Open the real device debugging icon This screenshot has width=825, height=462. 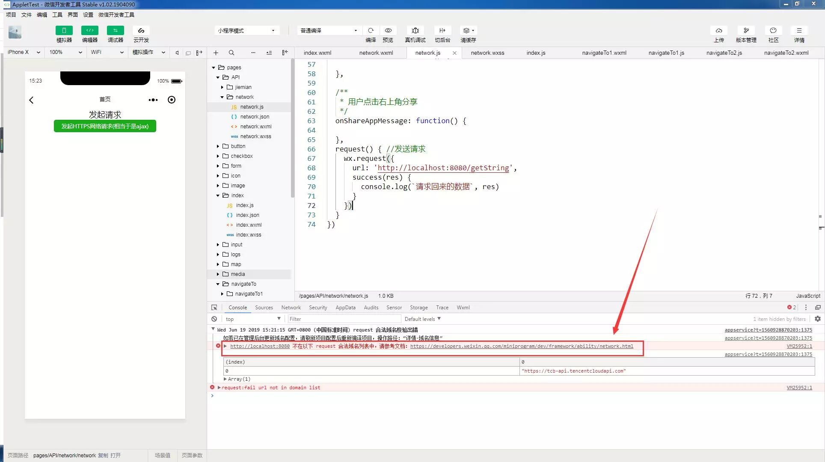pyautogui.click(x=415, y=30)
